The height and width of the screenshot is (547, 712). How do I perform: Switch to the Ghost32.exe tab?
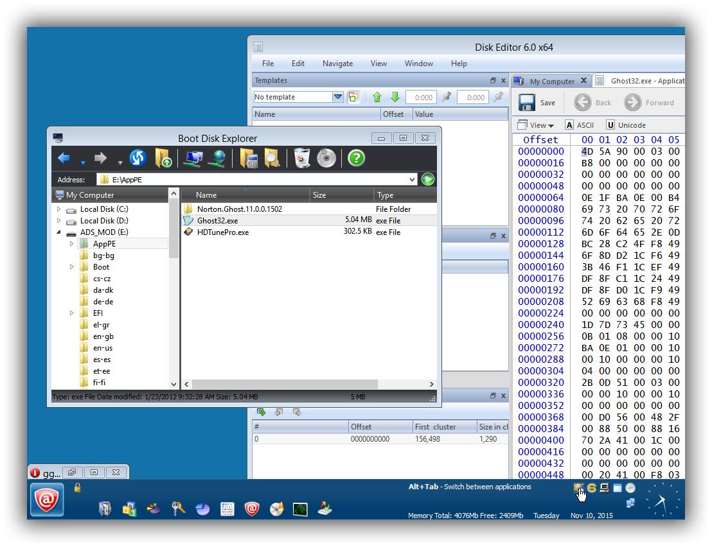coord(640,81)
